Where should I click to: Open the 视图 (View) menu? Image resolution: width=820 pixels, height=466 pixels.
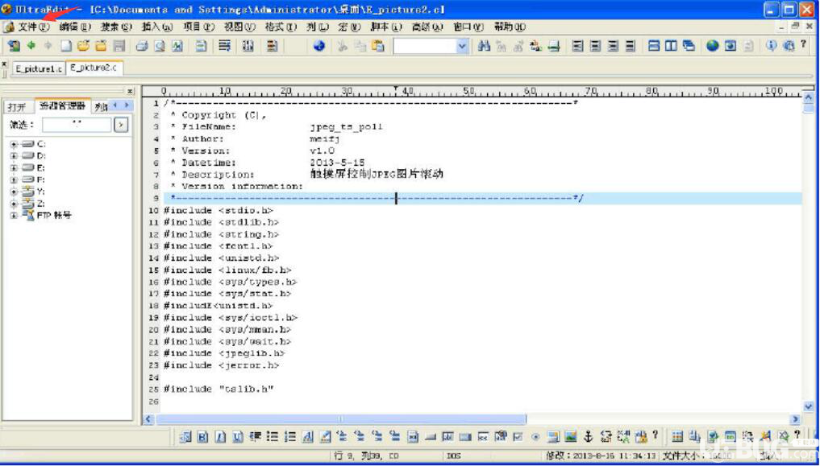click(x=240, y=27)
